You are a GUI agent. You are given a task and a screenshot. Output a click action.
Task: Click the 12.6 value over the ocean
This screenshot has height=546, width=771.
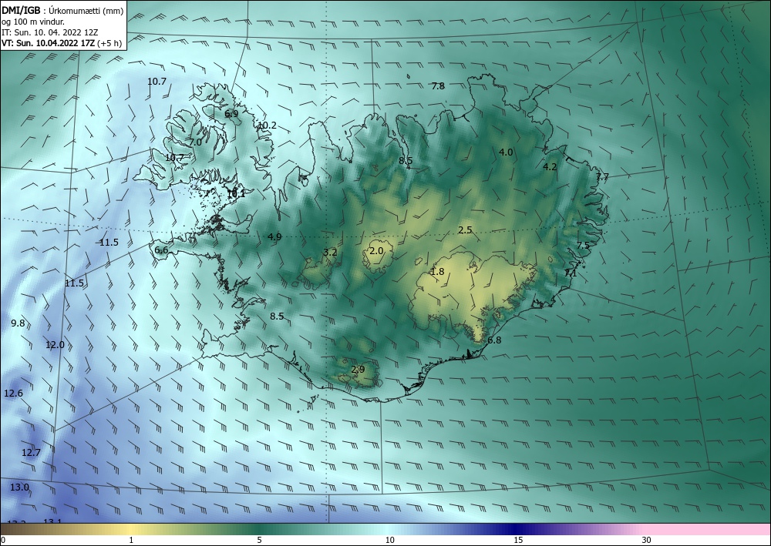[x=13, y=394]
